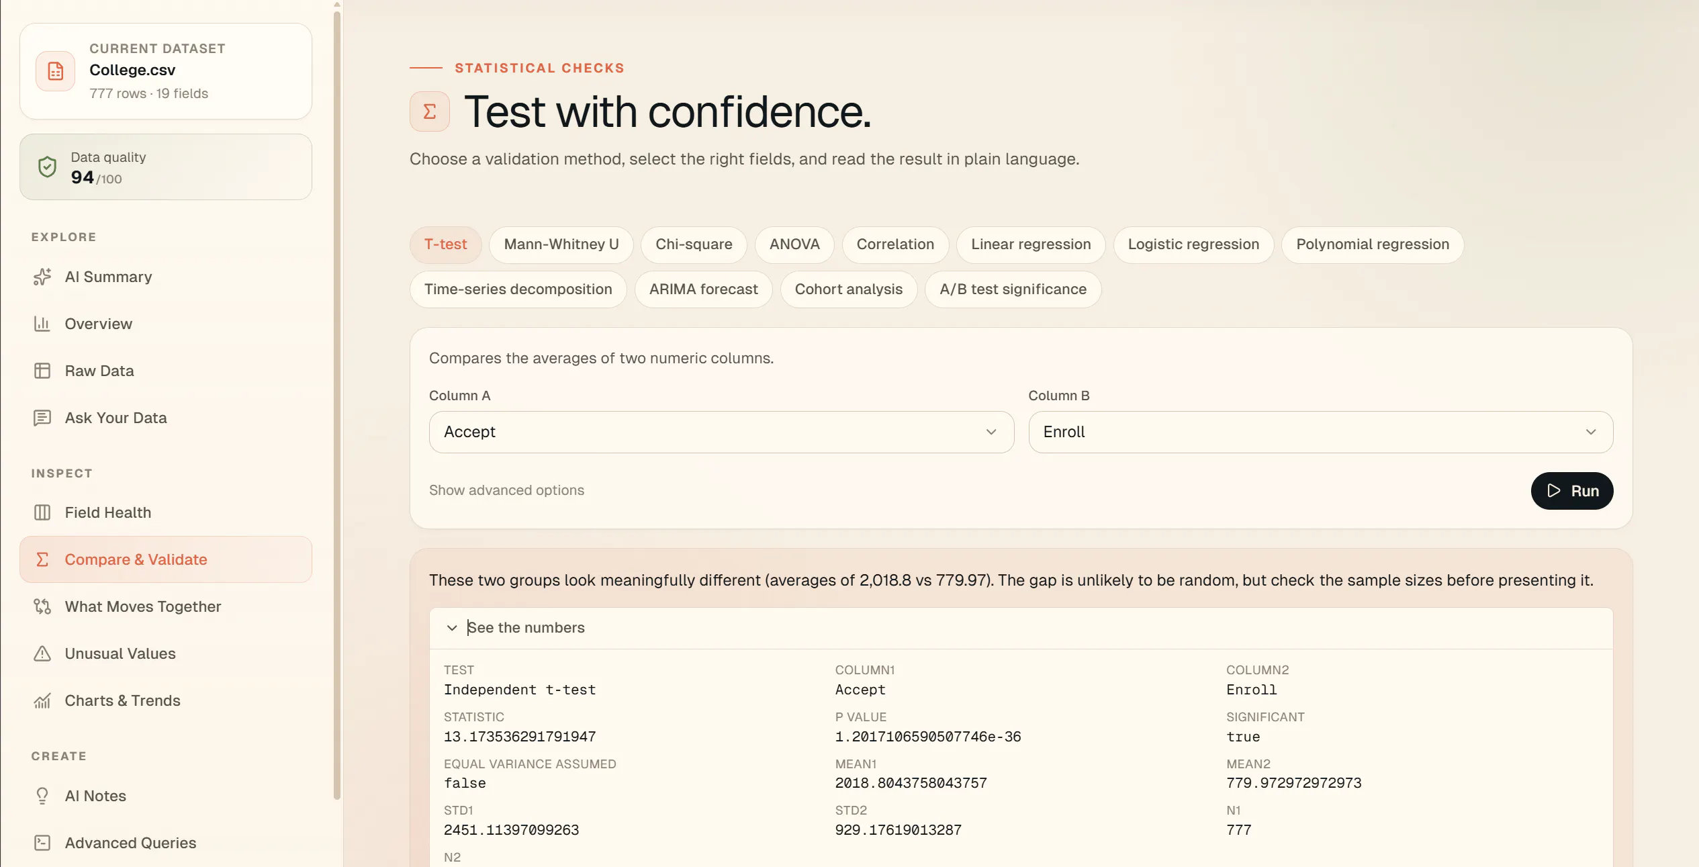
Task: Click the Mean1 value 2018.8043758043757
Action: 911,783
